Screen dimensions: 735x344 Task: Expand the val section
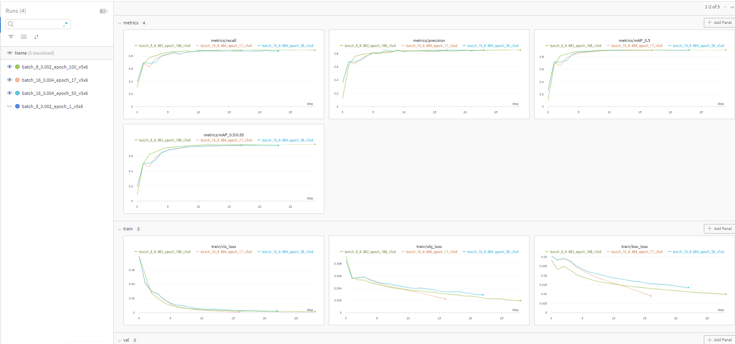coord(119,340)
